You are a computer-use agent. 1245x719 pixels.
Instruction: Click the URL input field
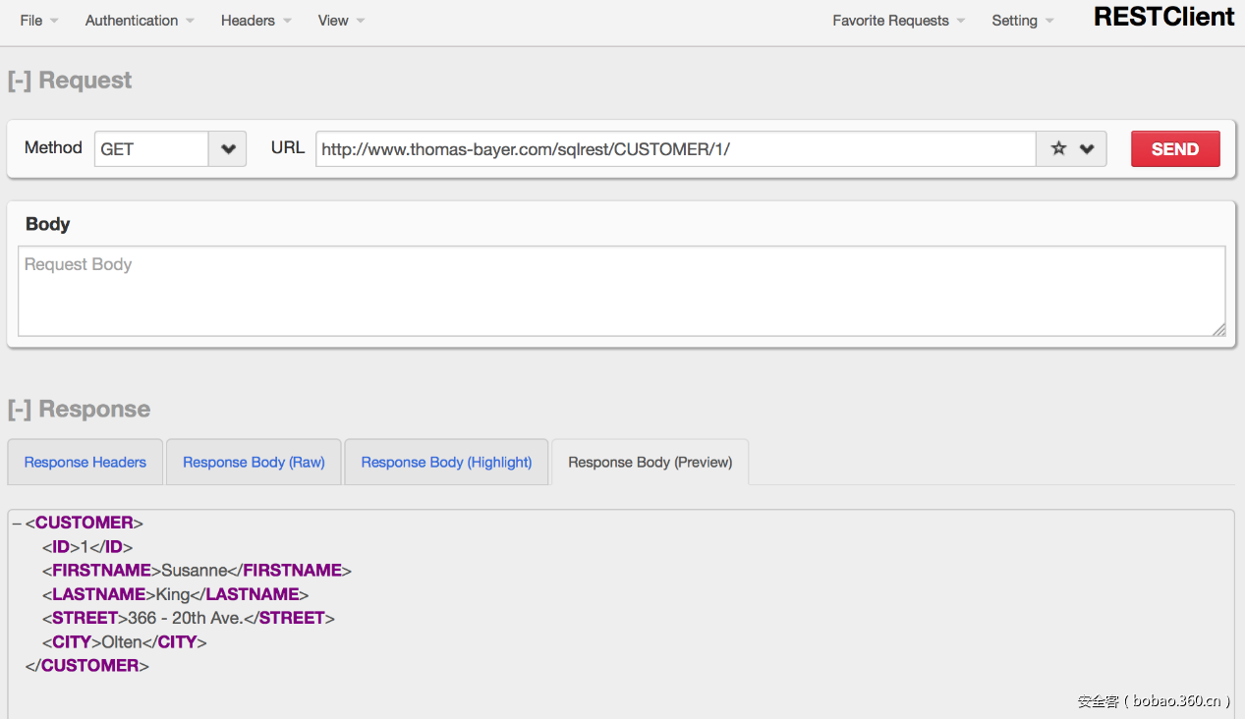[676, 149]
